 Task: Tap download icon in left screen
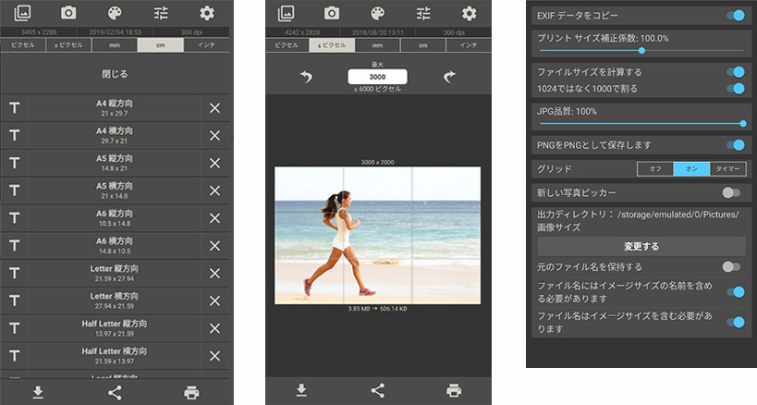[38, 392]
